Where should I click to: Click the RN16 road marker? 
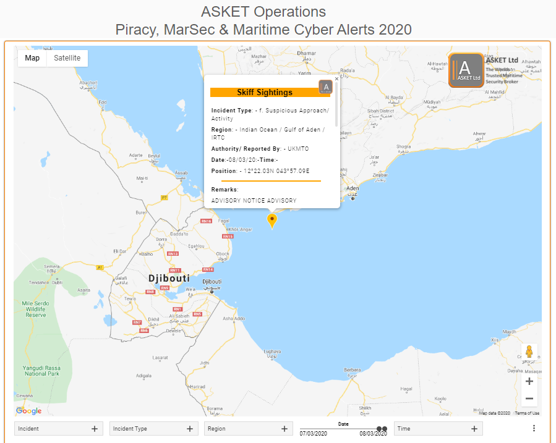point(207,221)
